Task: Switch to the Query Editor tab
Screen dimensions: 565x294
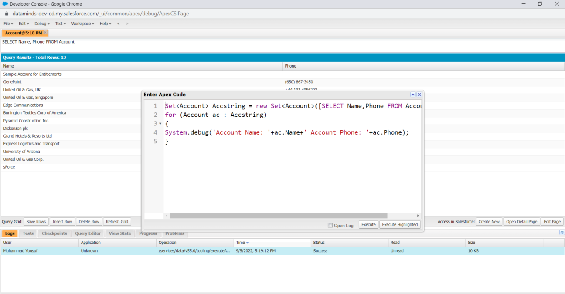Action: tap(88, 233)
